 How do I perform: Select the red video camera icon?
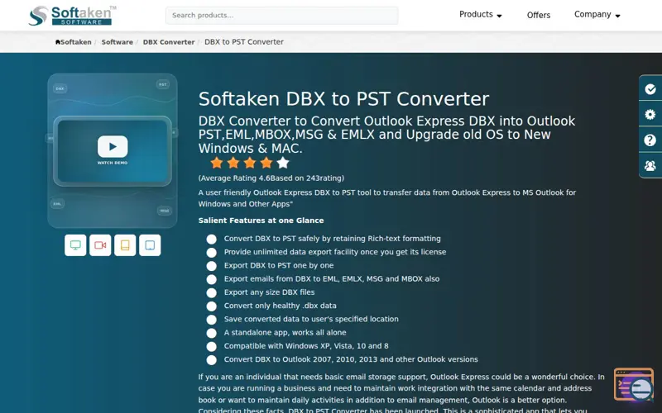[x=100, y=245]
